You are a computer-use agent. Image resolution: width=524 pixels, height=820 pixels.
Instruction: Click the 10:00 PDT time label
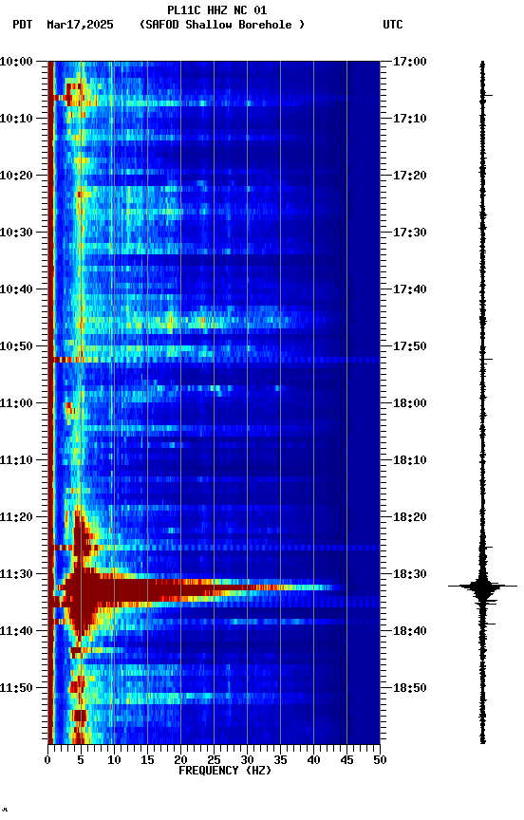(16, 62)
